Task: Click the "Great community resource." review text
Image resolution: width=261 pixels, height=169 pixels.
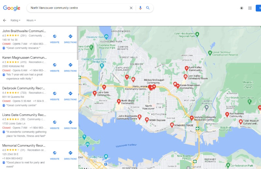Action: pos(23,48)
